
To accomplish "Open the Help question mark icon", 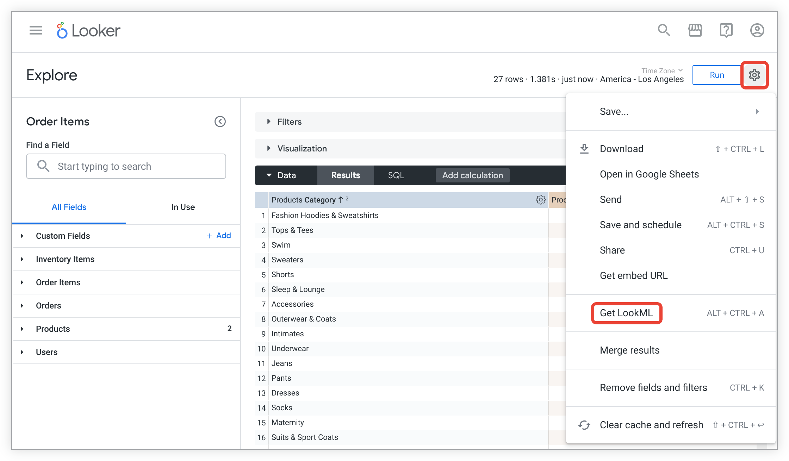I will pos(726,31).
